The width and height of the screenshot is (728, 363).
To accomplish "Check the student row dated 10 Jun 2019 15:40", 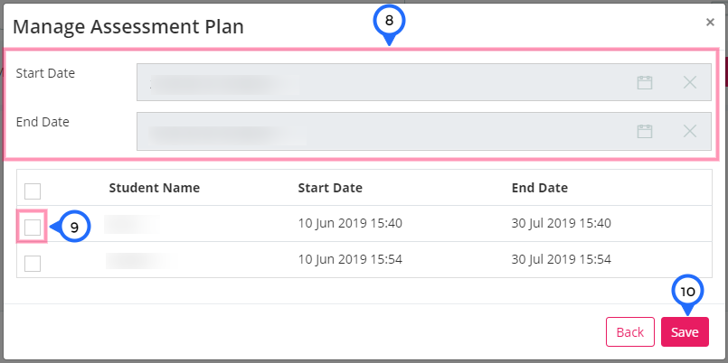I will [x=33, y=228].
